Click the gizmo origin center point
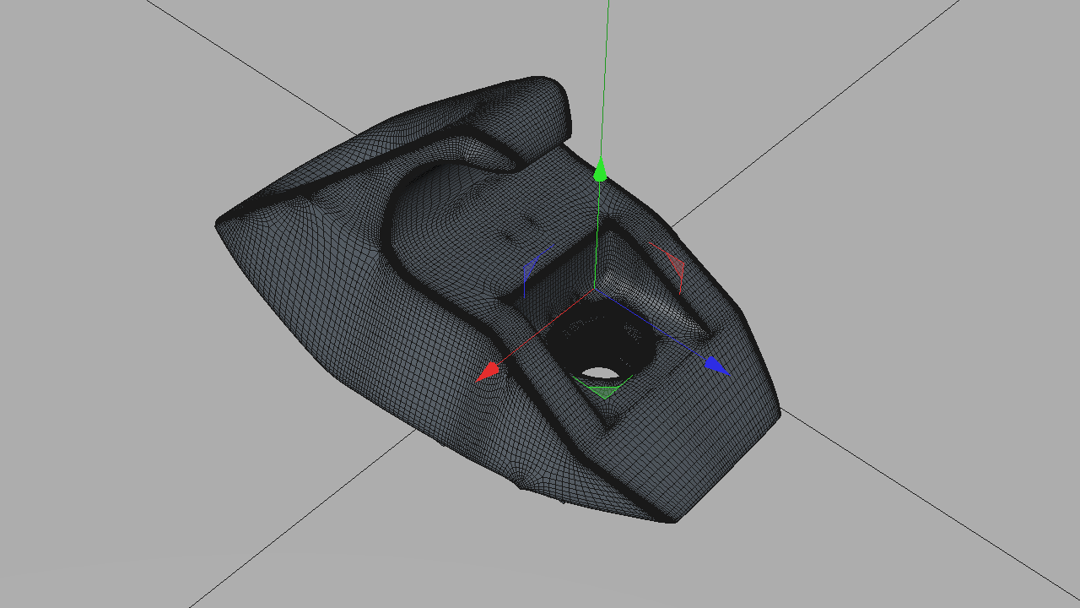 tap(595, 289)
